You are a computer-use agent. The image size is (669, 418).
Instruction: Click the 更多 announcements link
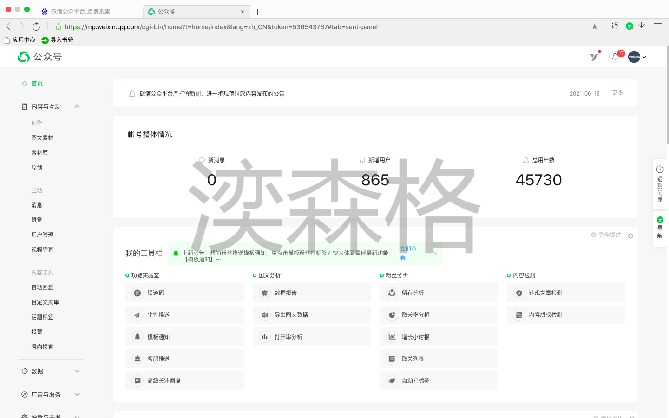tap(617, 93)
